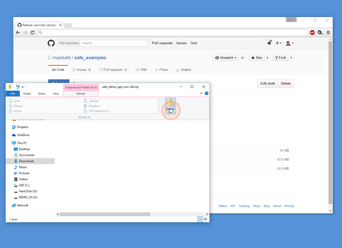The height and width of the screenshot is (248, 342).
Task: Open the View ribbon tab
Action: tap(56, 94)
